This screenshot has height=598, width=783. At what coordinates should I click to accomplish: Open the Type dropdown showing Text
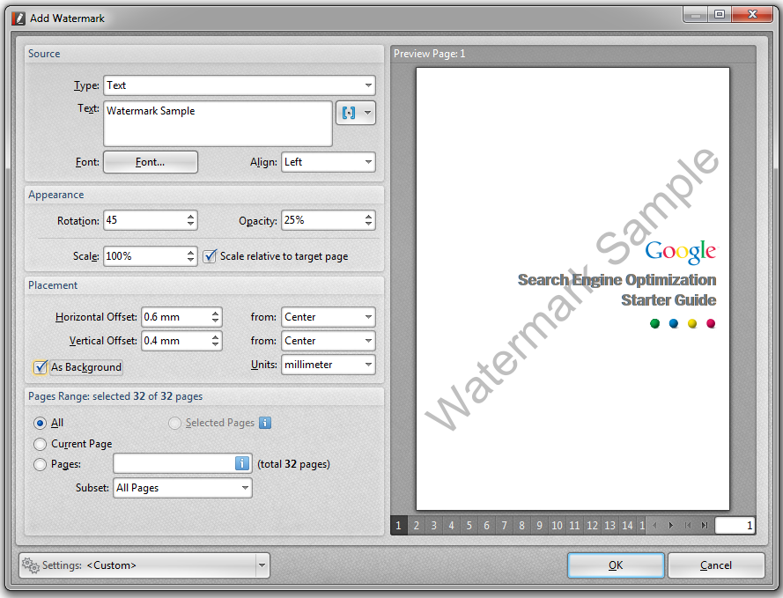[x=370, y=85]
